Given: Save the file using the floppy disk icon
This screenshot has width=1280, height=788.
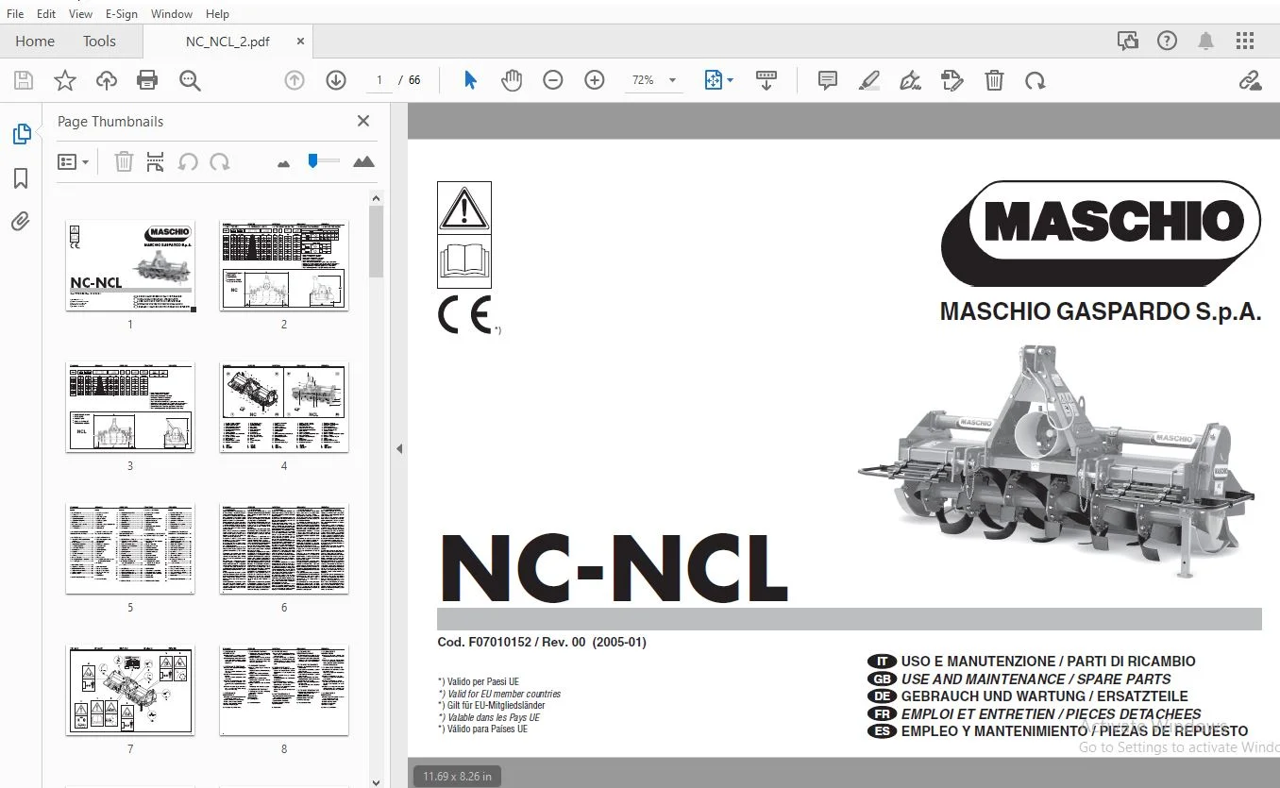Looking at the screenshot, I should (x=23, y=81).
